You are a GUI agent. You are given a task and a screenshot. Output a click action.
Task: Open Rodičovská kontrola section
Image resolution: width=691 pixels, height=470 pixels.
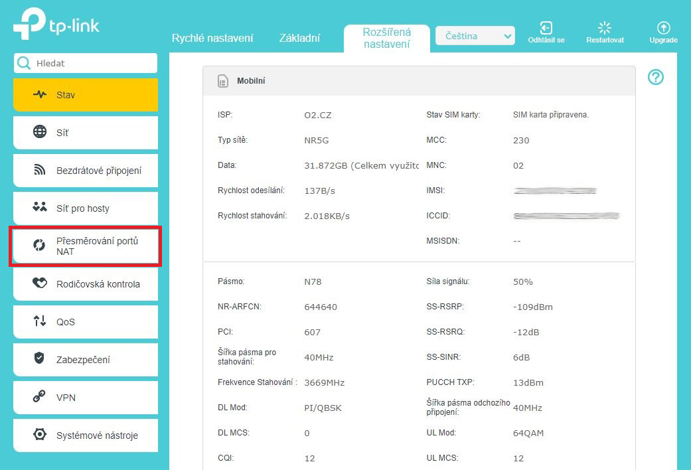86,284
